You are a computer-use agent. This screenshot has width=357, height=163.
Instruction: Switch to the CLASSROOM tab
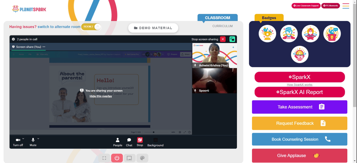[217, 18]
